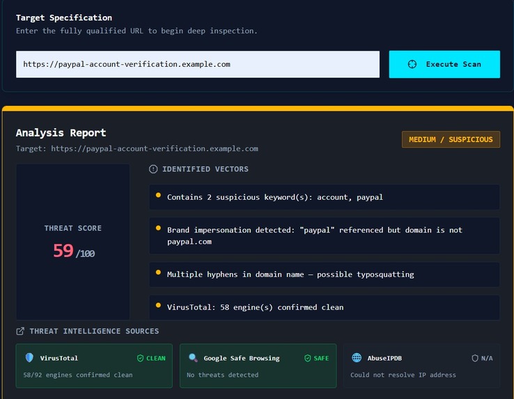Click the external link icon by Threat Intelligence Sources
Screen dimensions: 514x399
[20, 331]
